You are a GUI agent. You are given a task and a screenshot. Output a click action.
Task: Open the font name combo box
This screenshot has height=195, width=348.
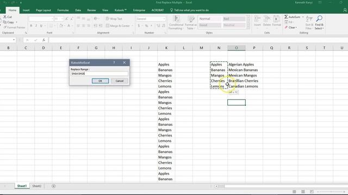tap(41, 19)
